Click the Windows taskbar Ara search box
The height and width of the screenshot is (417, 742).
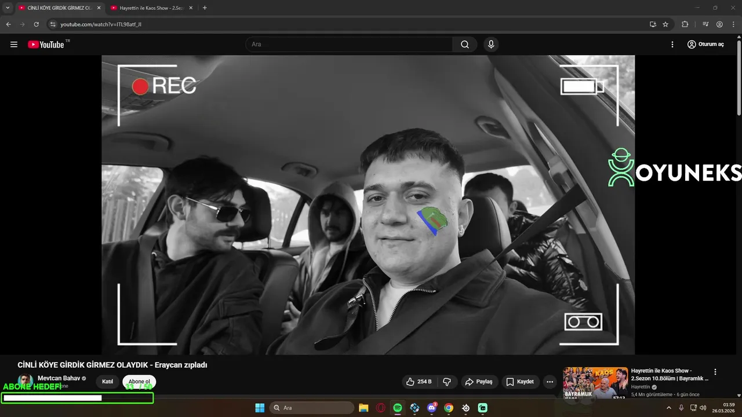tap(312, 408)
